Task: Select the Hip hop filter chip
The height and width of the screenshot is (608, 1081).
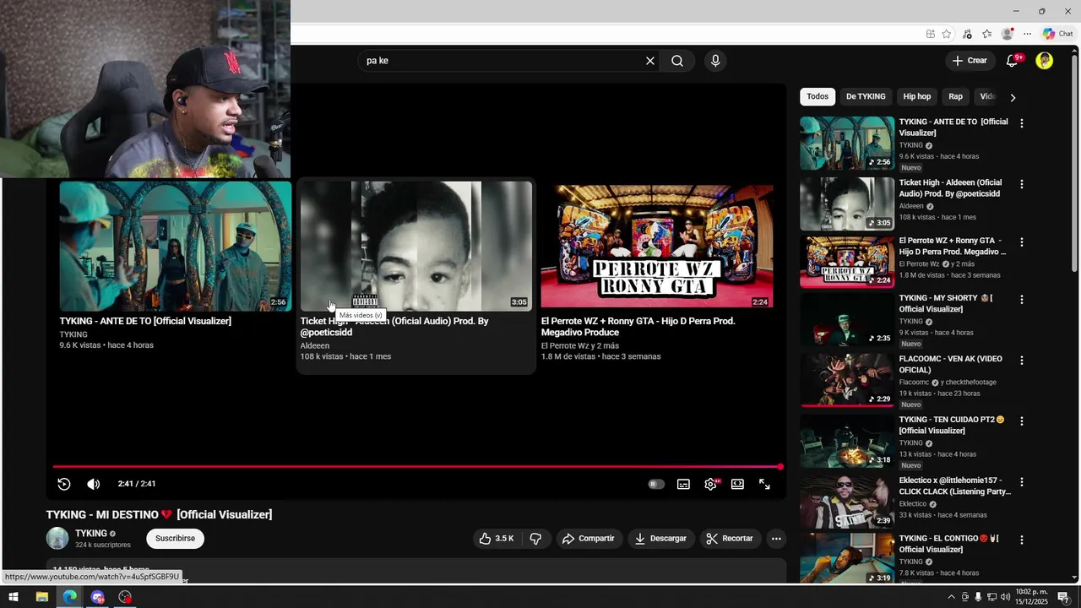Action: click(x=916, y=96)
